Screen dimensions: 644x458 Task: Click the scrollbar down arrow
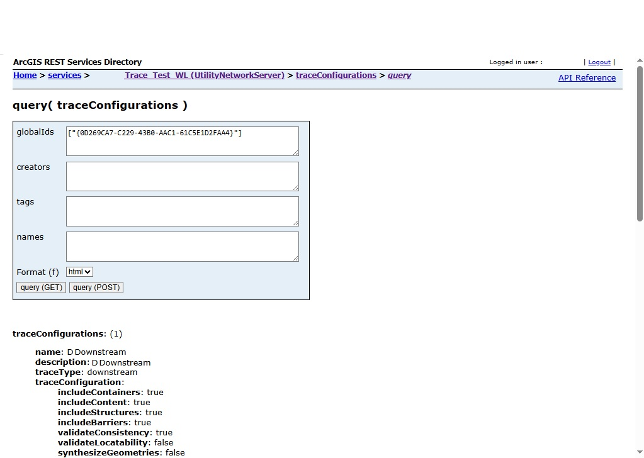click(x=639, y=453)
